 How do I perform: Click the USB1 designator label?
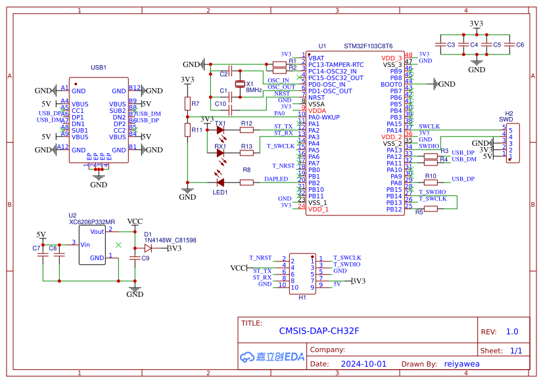99,68
